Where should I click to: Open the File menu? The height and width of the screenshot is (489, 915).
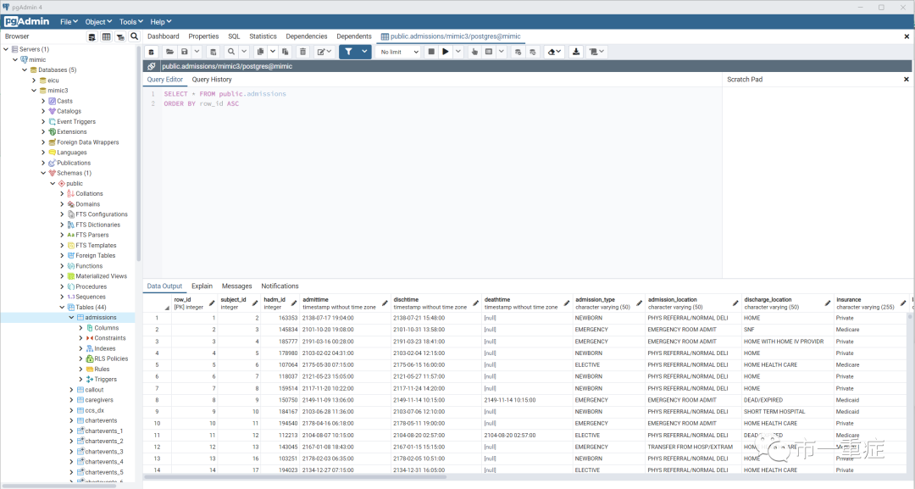(69, 21)
